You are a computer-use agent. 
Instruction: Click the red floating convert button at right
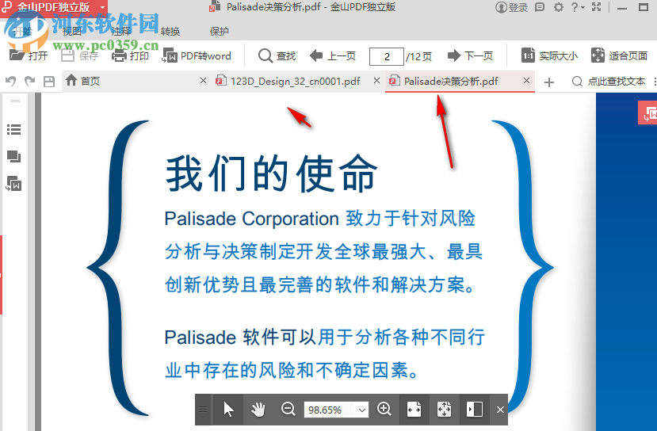pos(647,113)
